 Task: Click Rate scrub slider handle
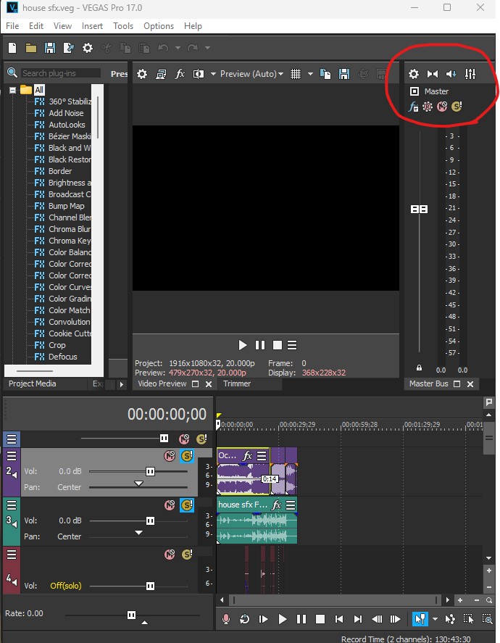pyautogui.click(x=131, y=615)
